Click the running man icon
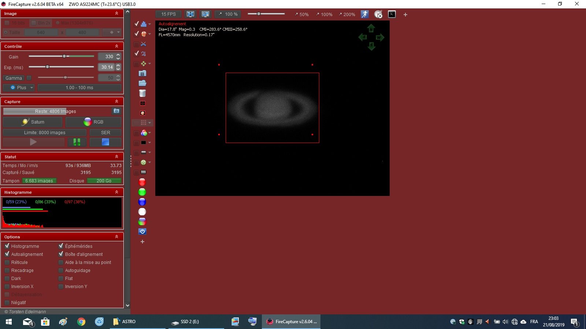The height and width of the screenshot is (329, 586). [364, 14]
